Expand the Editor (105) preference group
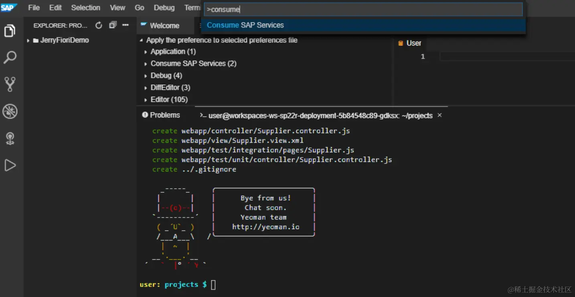This screenshot has height=297, width=575. tap(146, 100)
